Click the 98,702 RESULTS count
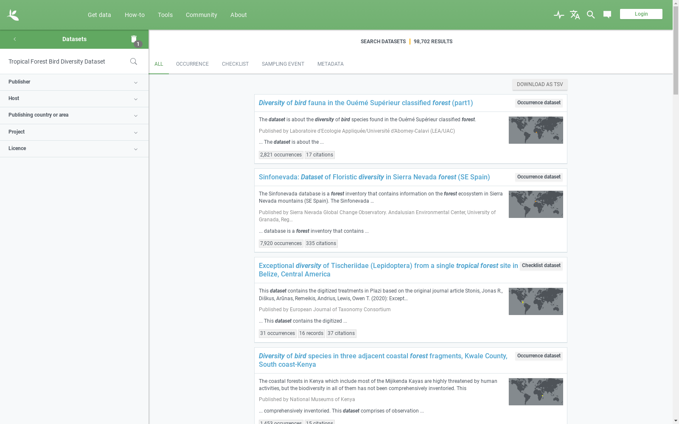The image size is (679, 424). point(433,42)
